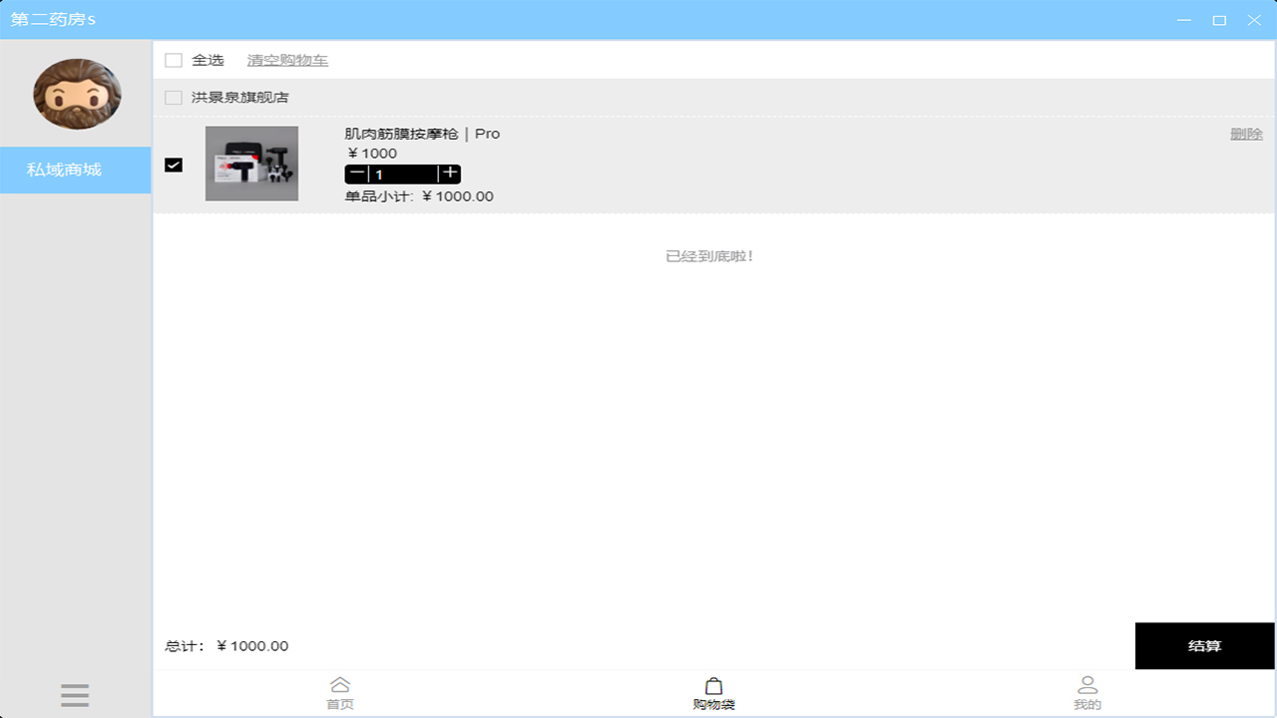Open the home page tab icon
This screenshot has height=718, width=1277.
(x=340, y=685)
